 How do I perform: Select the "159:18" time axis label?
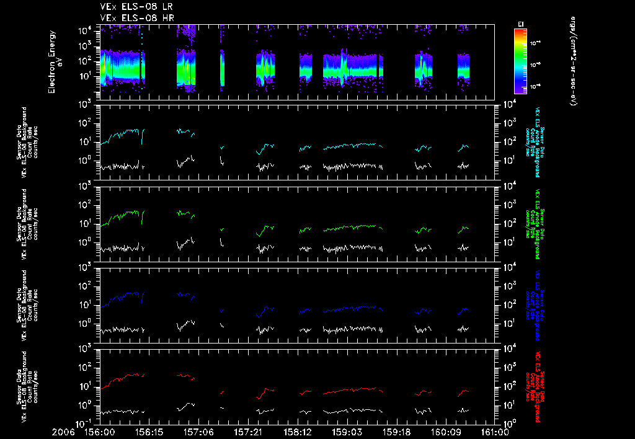[396, 433]
